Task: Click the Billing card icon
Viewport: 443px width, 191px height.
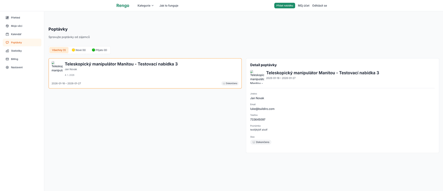Action: click(7, 59)
